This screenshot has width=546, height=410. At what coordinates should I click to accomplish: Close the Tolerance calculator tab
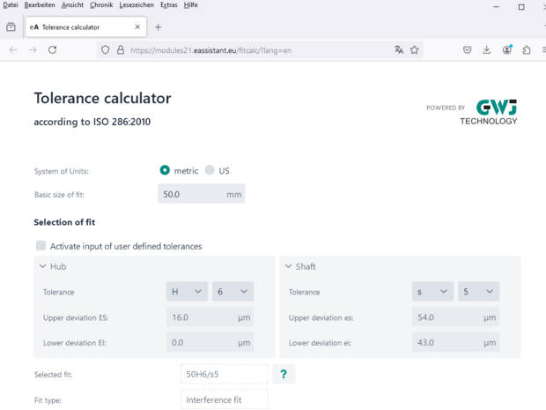click(137, 27)
